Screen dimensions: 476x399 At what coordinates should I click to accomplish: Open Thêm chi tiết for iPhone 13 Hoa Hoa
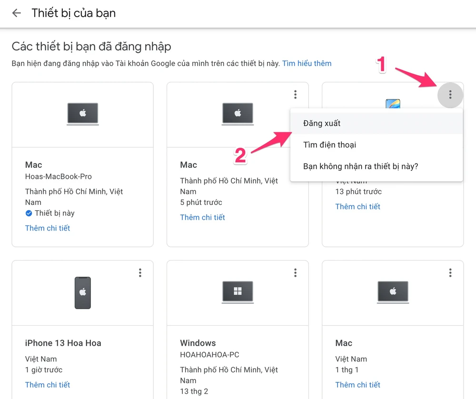pyautogui.click(x=48, y=385)
